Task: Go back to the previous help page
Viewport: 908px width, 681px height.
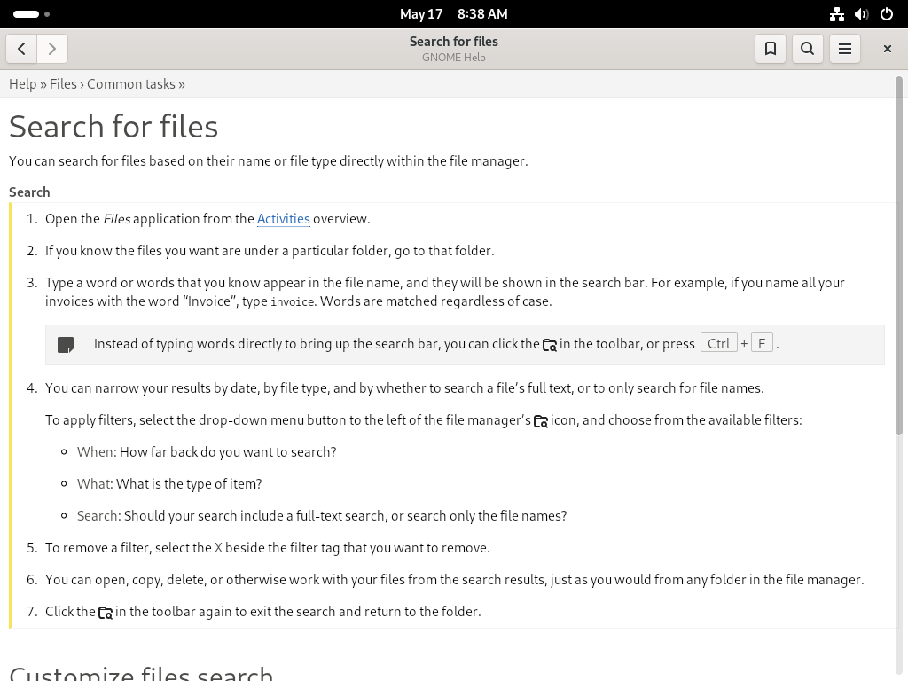Action: point(21,49)
